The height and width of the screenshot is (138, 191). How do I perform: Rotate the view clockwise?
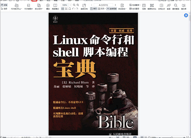pyautogui.click(x=77, y=9)
